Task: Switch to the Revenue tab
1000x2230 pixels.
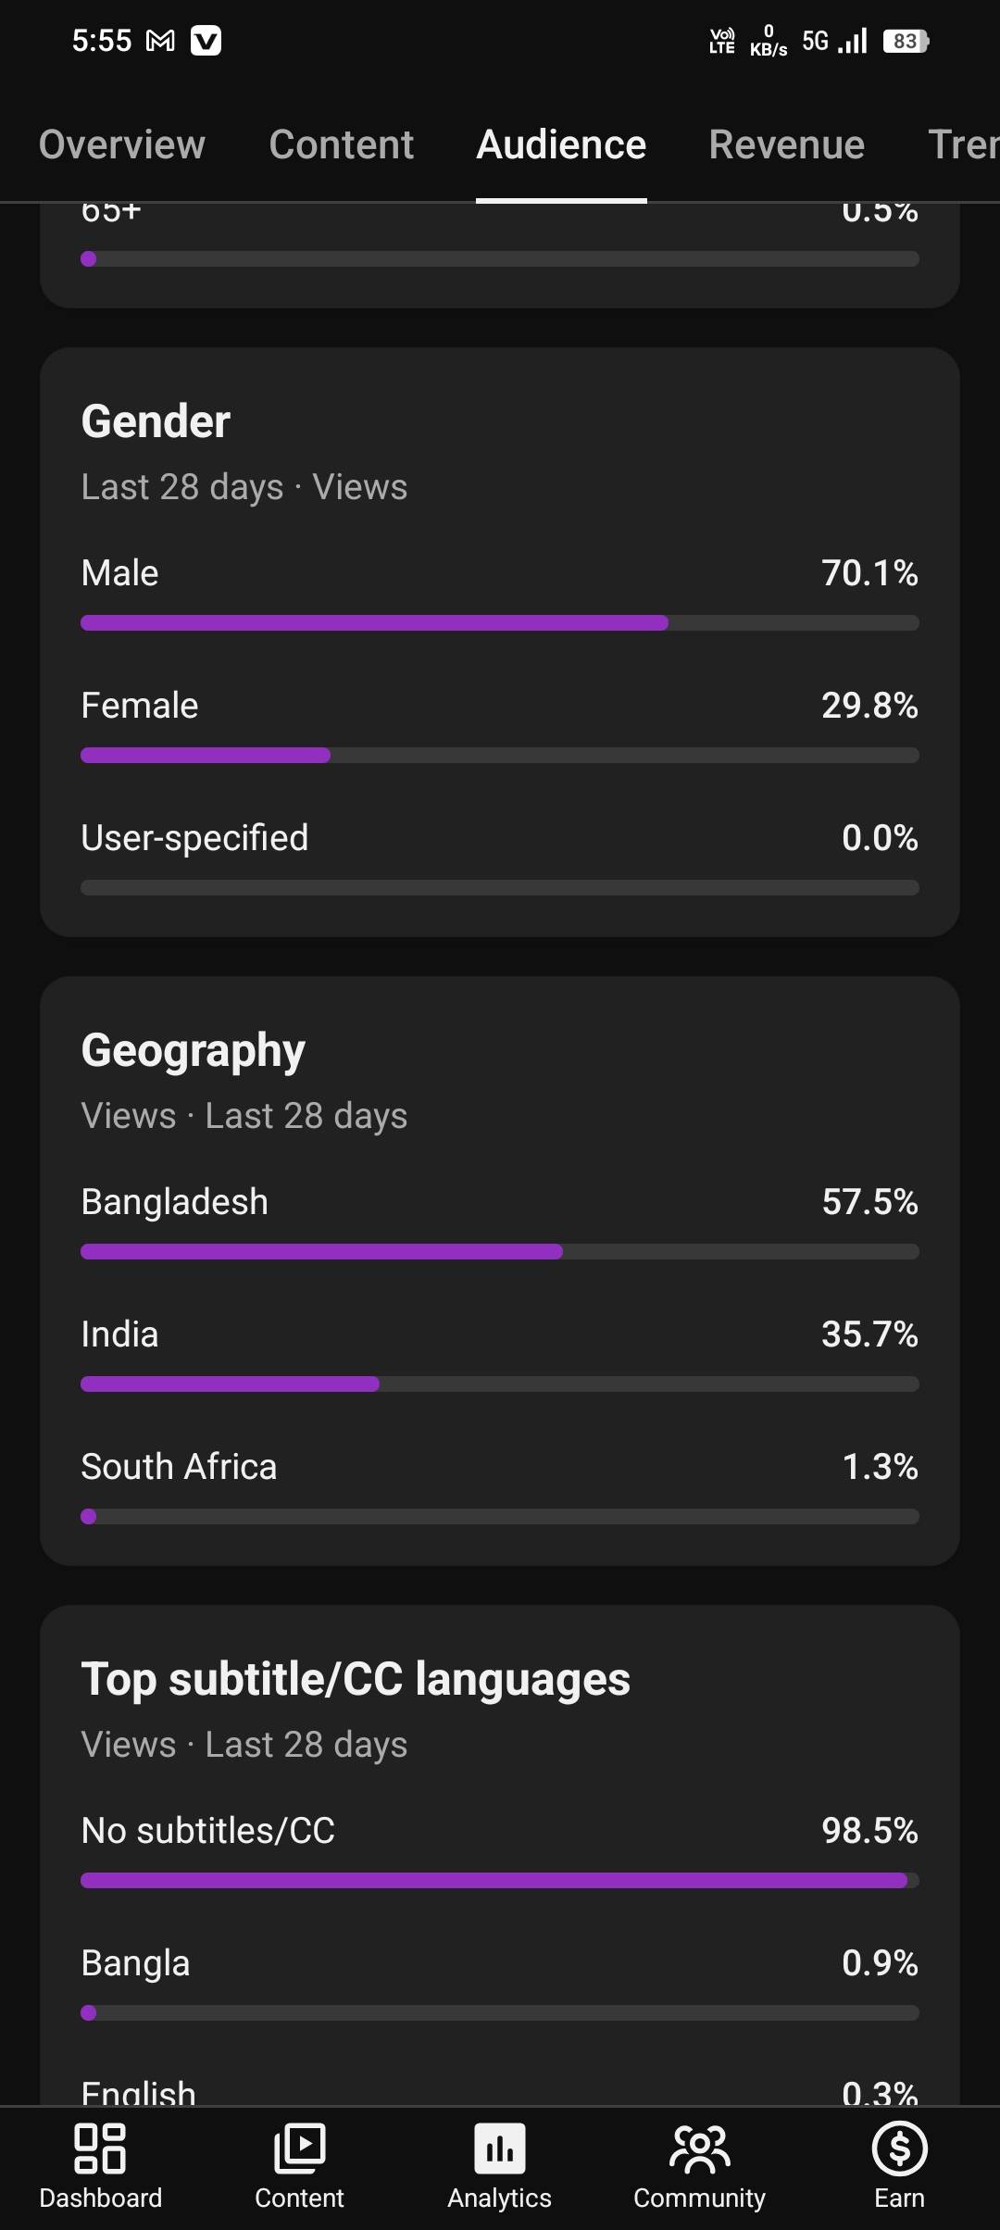Action: pos(786,144)
